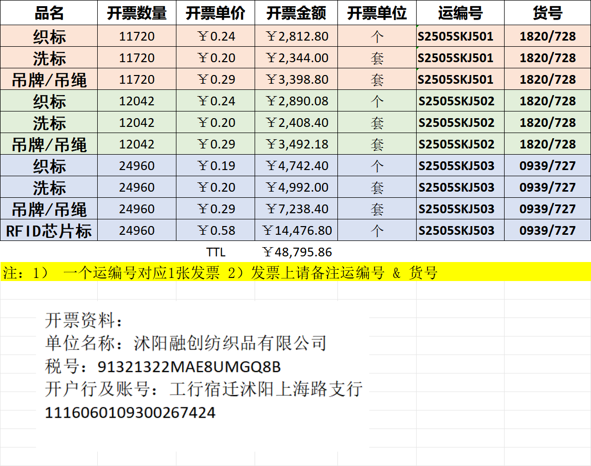Click the bank account number 1116060109300267424
Image resolution: width=591 pixels, height=466 pixels.
(130, 413)
